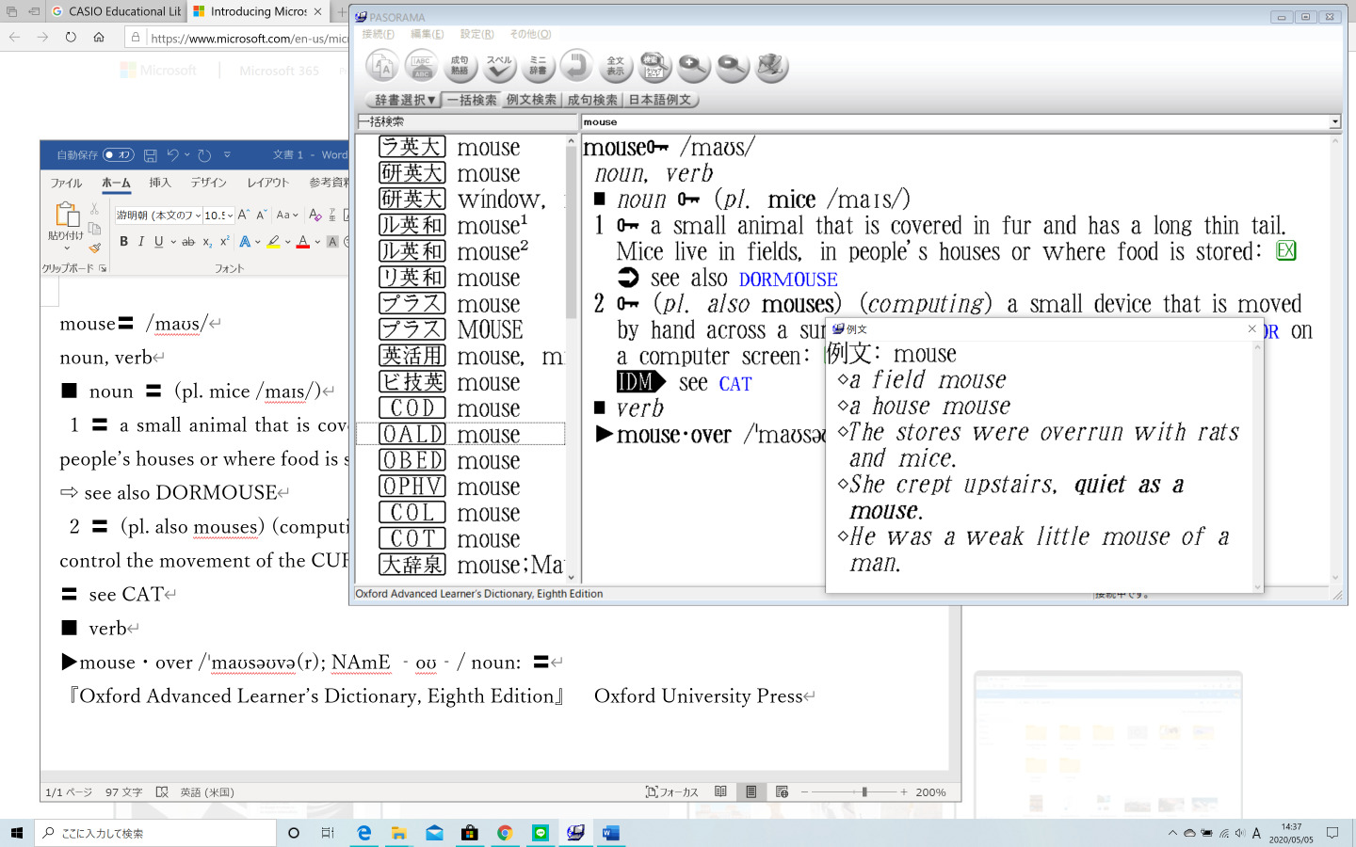Expand the Word font name dropdown

click(198, 216)
